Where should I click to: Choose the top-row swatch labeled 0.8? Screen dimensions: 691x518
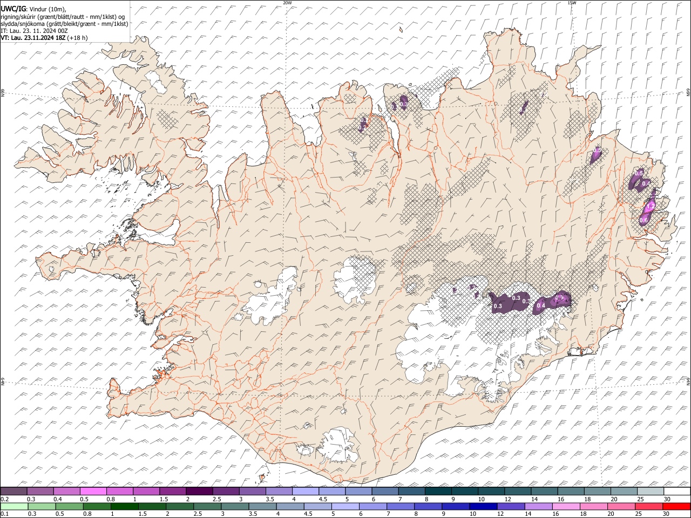pyautogui.click(x=120, y=492)
